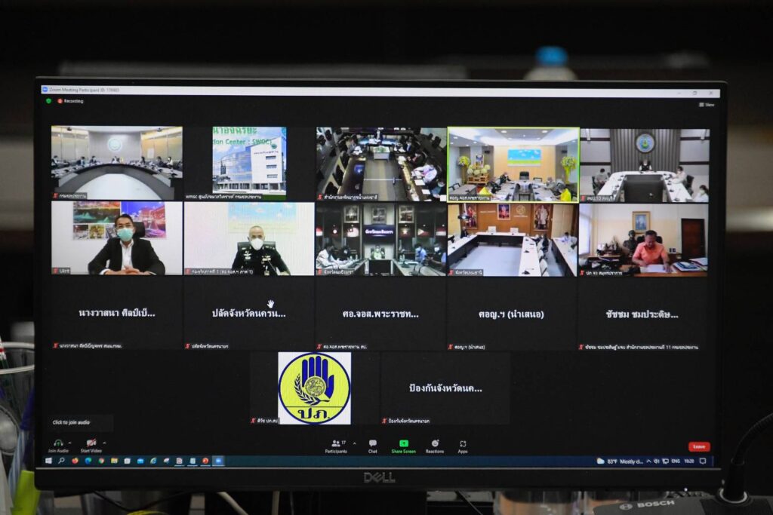Expand video options arrow beside Start Video

[105, 443]
